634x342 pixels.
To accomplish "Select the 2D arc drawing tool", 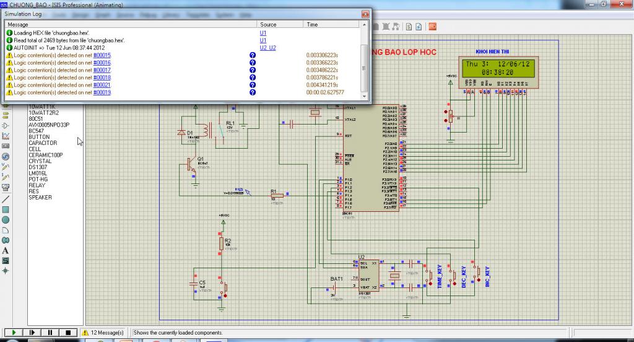I will [6, 230].
